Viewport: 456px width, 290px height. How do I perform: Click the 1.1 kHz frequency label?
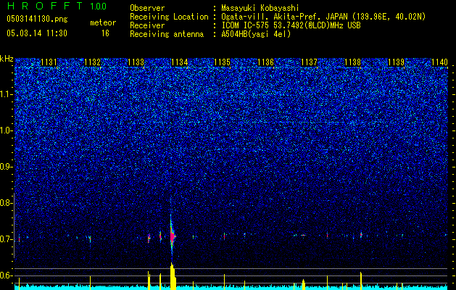pyautogui.click(x=6, y=94)
